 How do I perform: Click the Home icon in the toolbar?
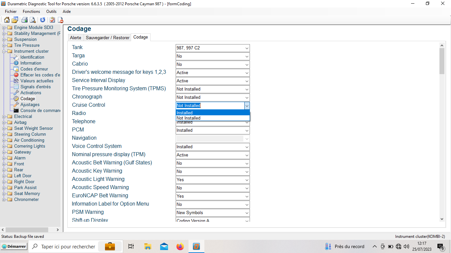(x=7, y=20)
